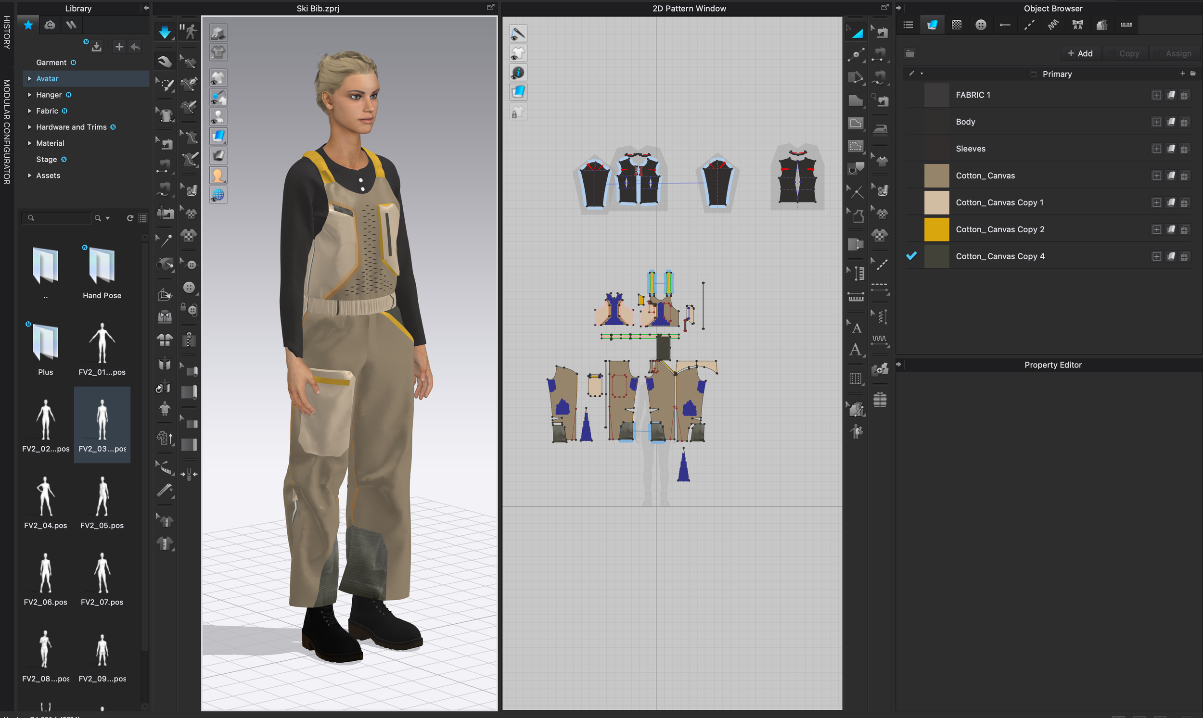Click the Add button in the Object Browser

point(1080,53)
